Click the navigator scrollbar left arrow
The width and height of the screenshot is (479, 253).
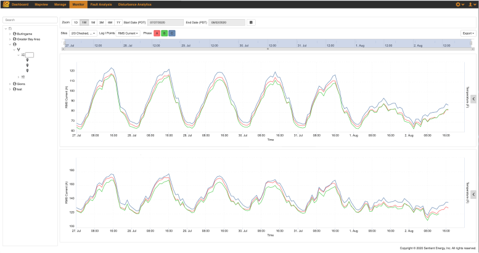[x=63, y=49]
